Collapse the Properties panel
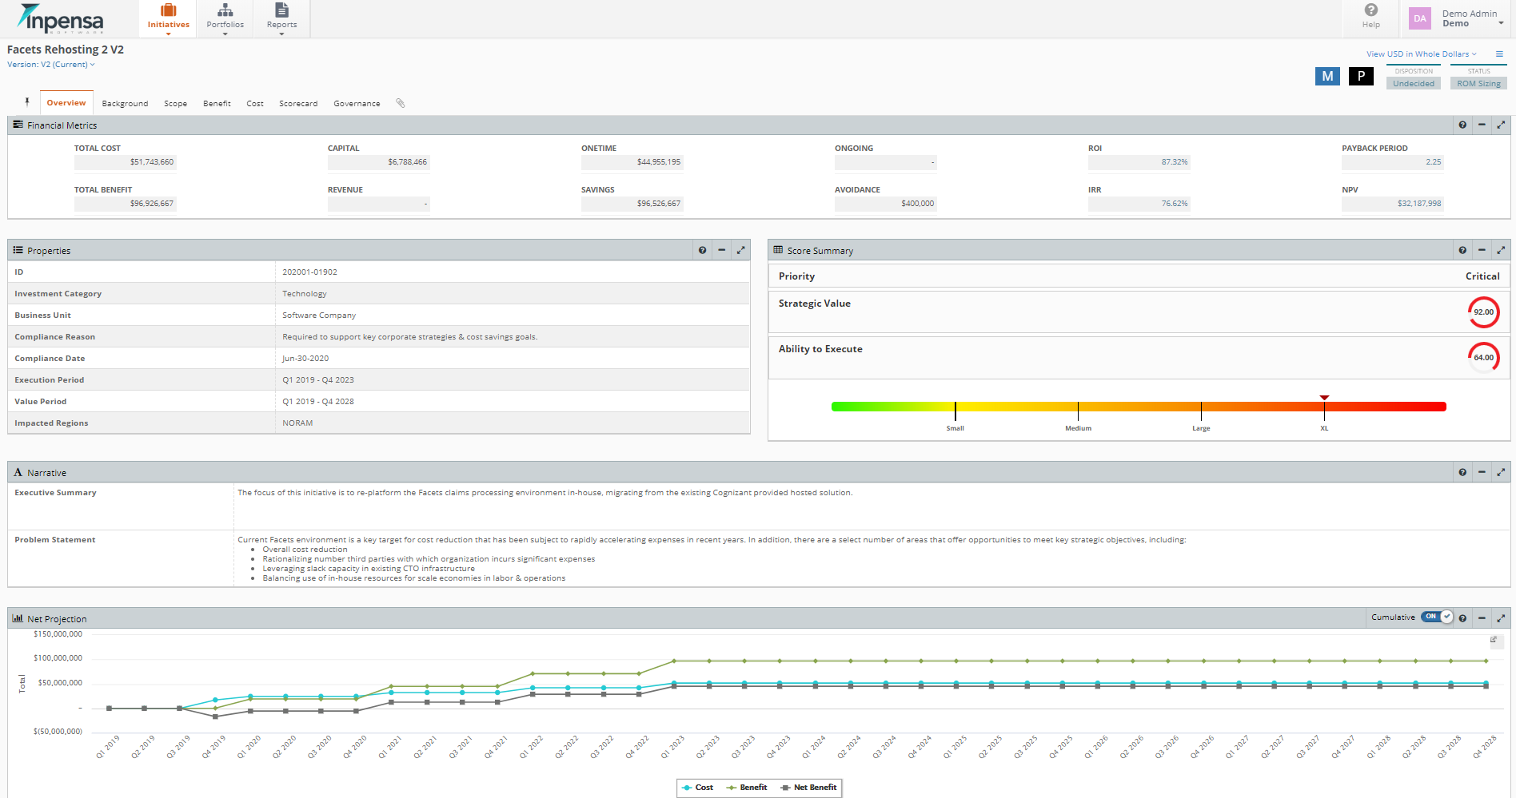Image resolution: width=1516 pixels, height=798 pixels. (x=721, y=250)
